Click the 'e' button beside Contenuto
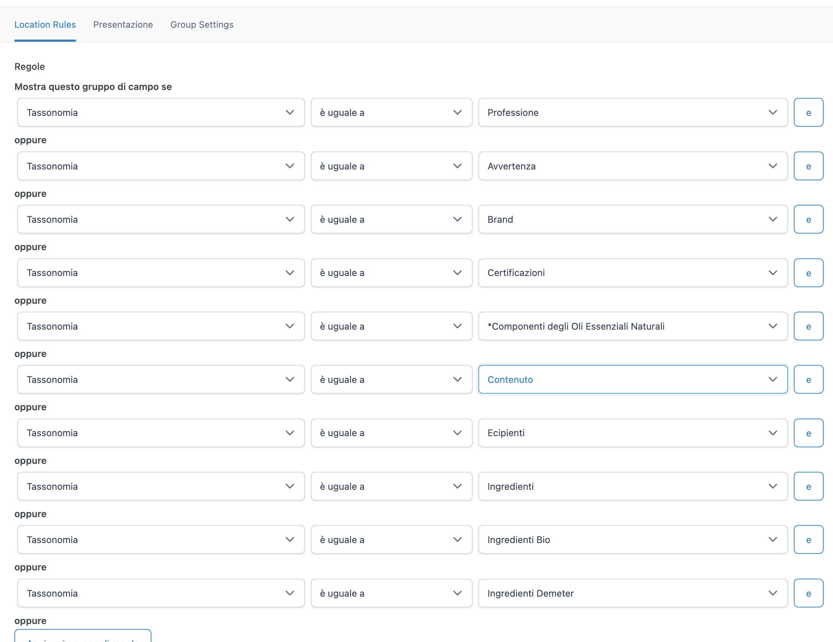Image resolution: width=833 pixels, height=642 pixels. (x=808, y=379)
